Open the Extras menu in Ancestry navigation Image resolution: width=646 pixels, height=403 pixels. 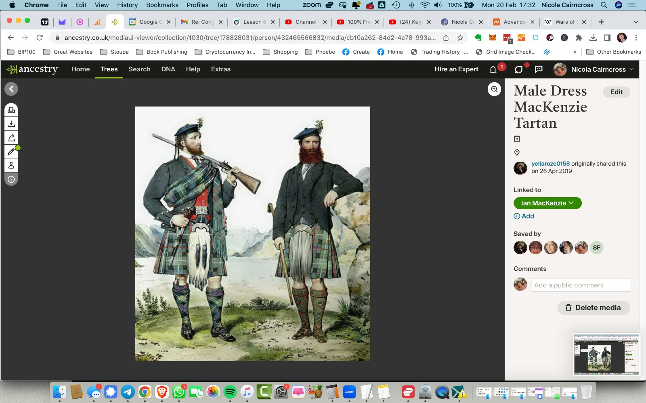coord(220,69)
